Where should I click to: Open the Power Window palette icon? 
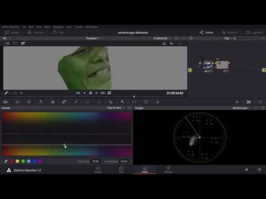click(x=88, y=102)
